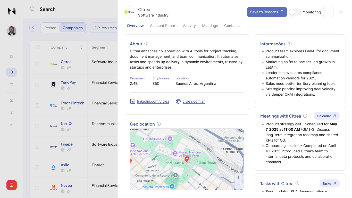Switch to the Account Report tab
The image size is (352, 198).
pyautogui.click(x=163, y=26)
